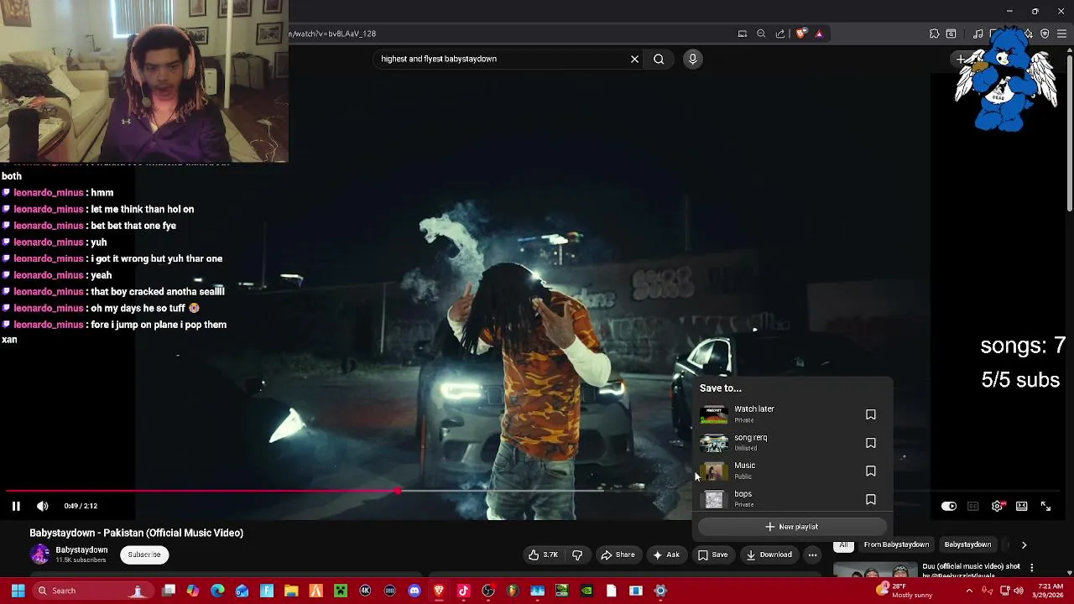Viewport: 1074px width, 604px height.
Task: Select the 'All' filter chip
Action: click(844, 544)
